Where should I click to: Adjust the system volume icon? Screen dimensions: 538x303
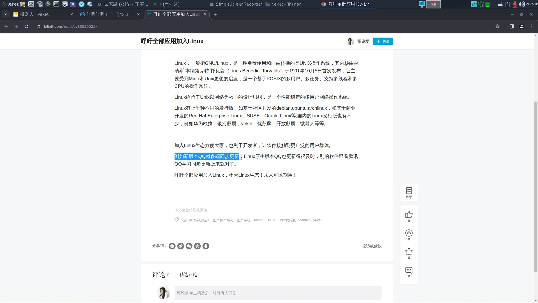[x=521, y=4]
